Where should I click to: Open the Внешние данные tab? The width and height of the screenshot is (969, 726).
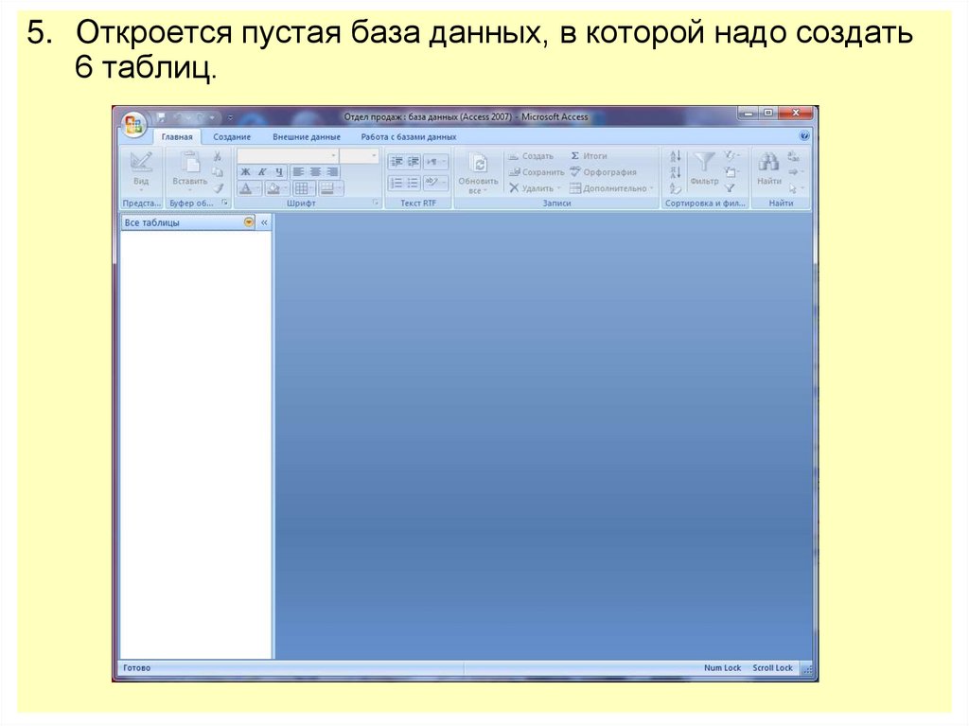point(308,135)
